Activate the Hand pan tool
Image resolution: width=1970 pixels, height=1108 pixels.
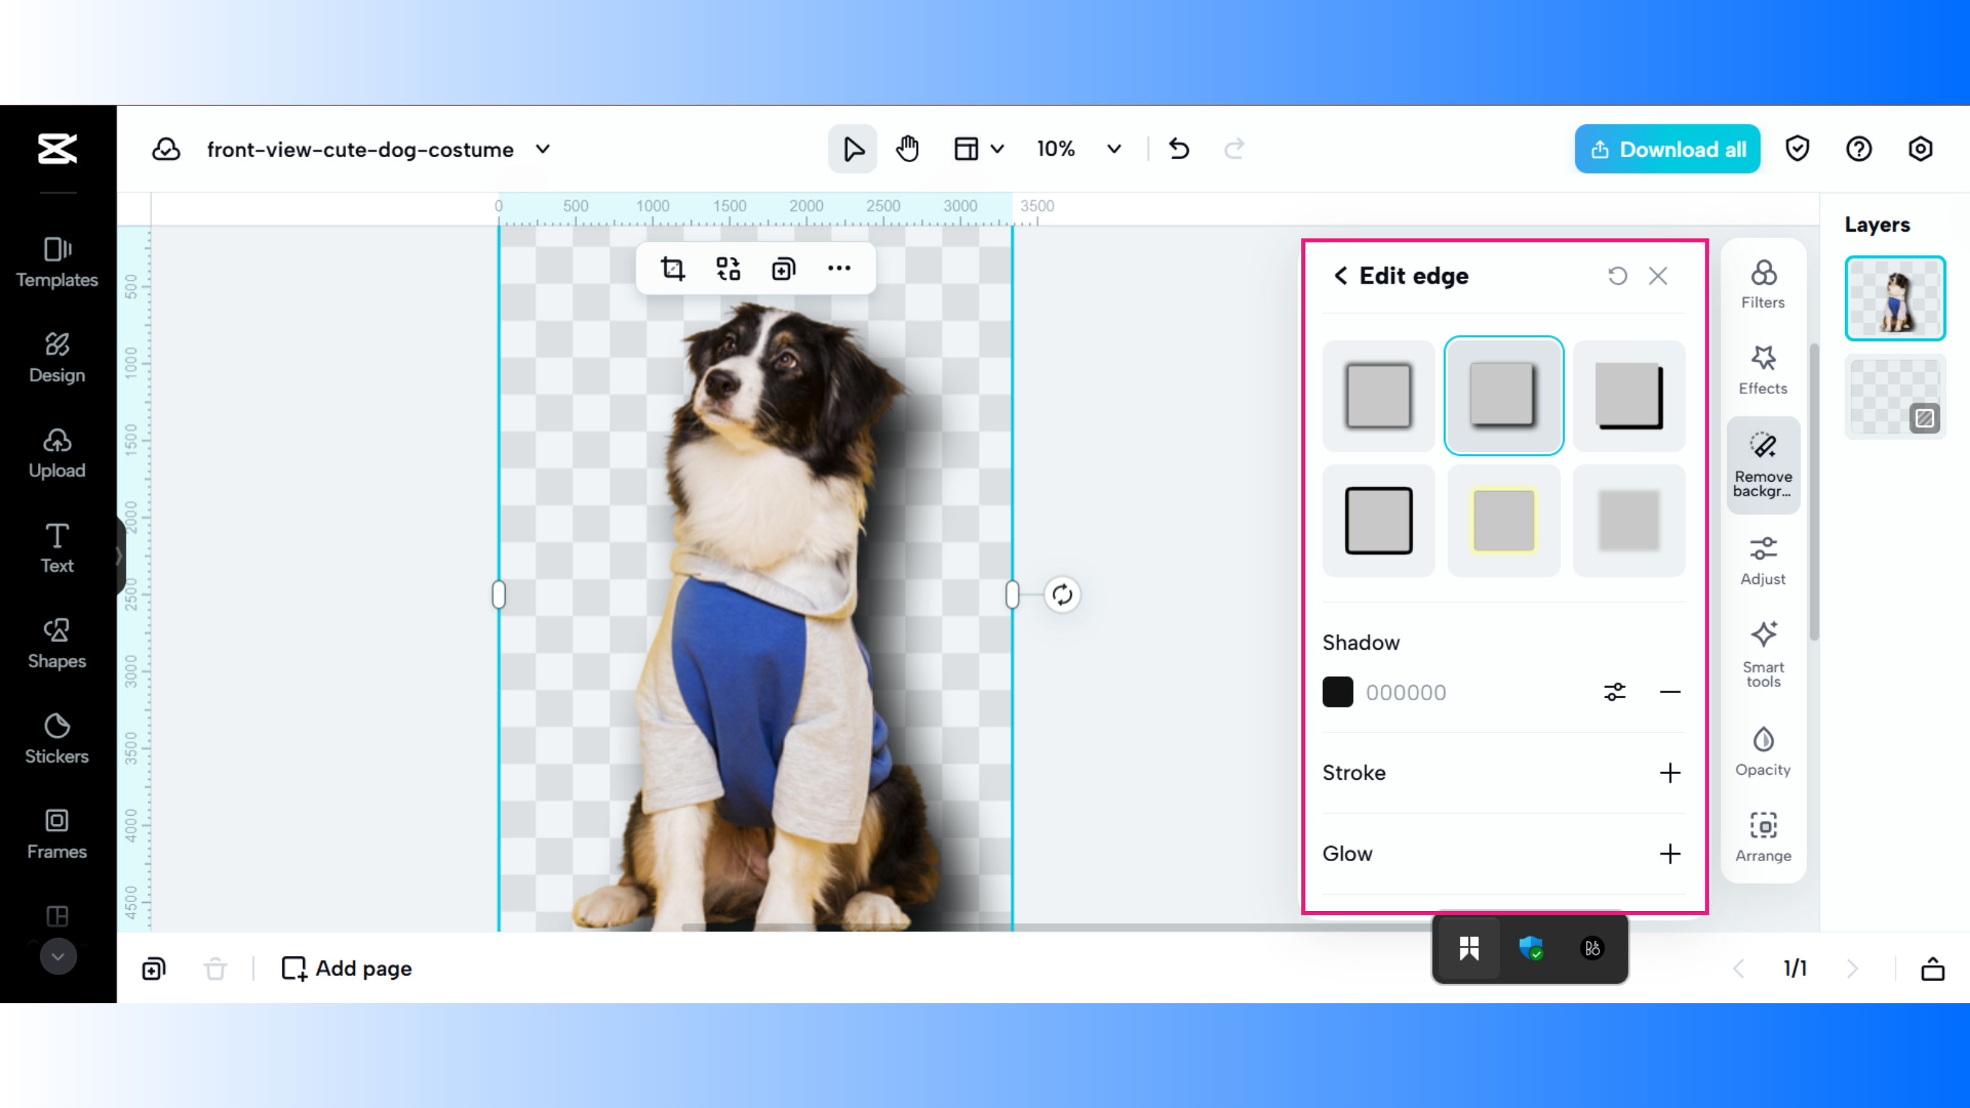(x=908, y=148)
